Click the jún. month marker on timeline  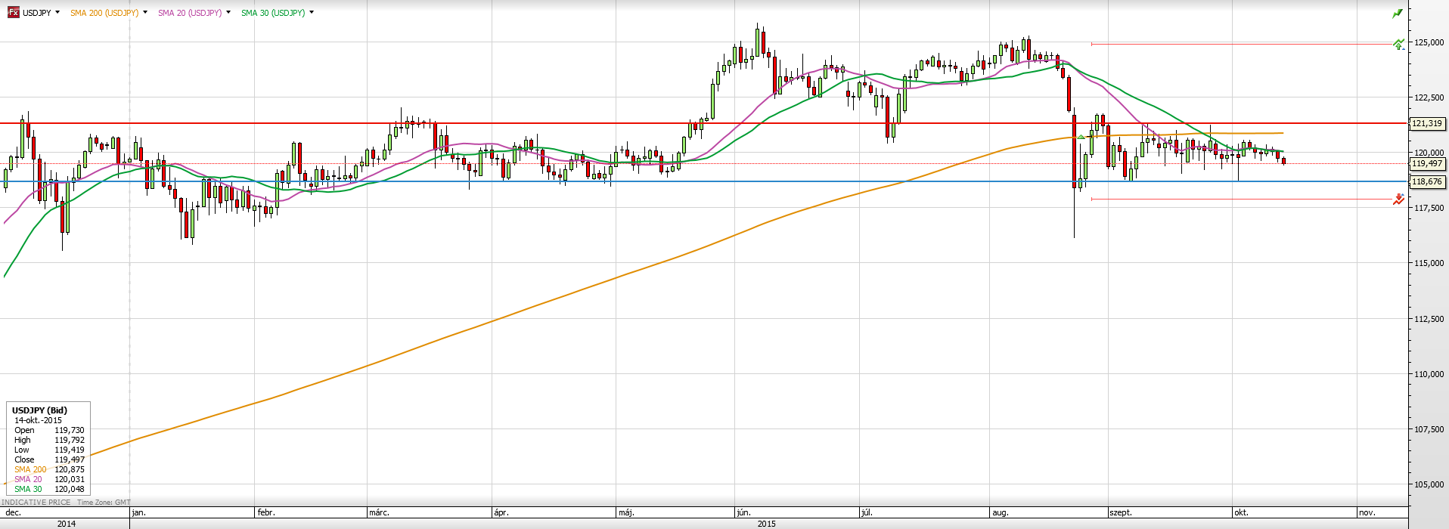[x=743, y=512]
